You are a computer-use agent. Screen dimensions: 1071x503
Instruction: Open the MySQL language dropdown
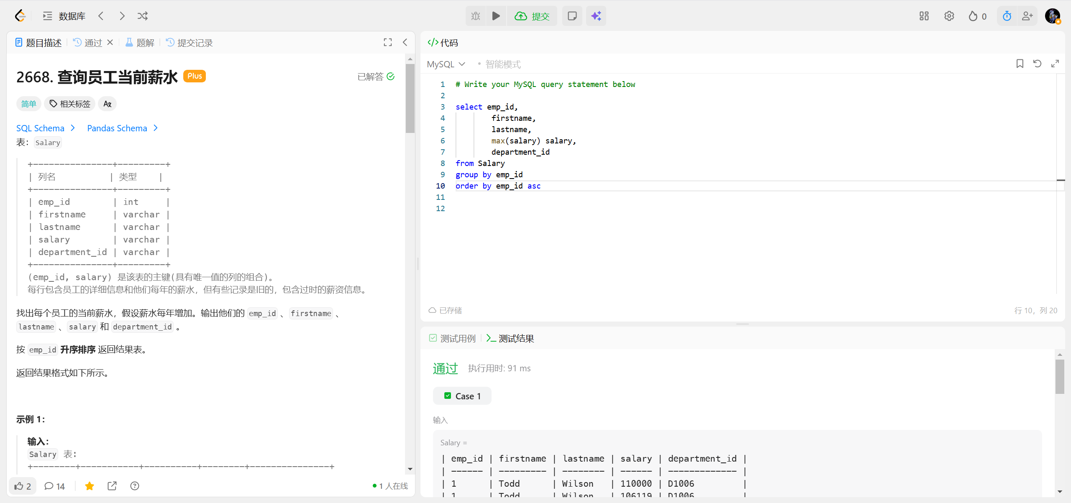pyautogui.click(x=446, y=64)
